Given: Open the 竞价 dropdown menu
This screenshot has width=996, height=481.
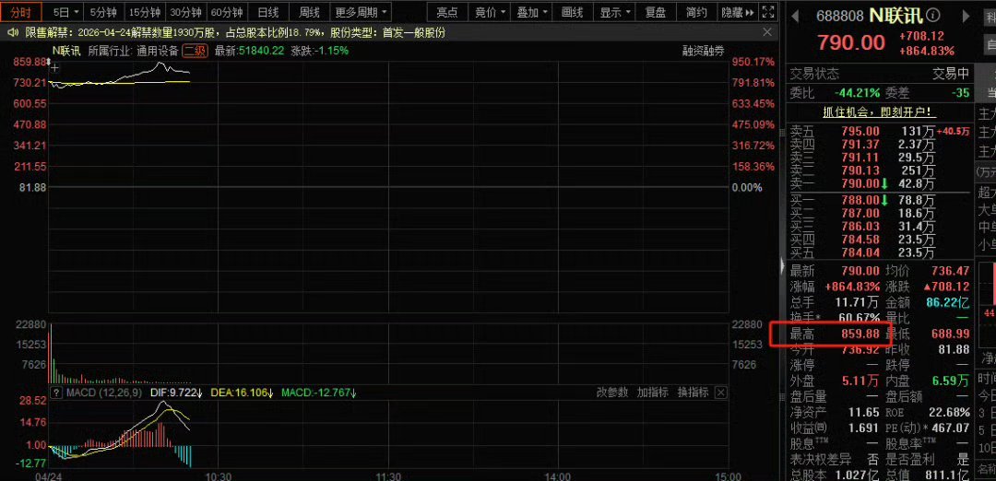Looking at the screenshot, I should coord(491,12).
